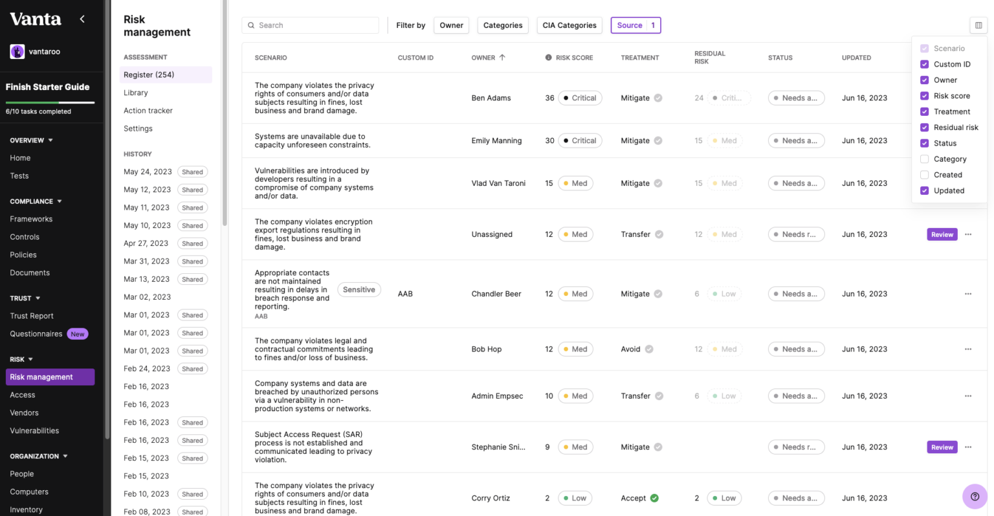The width and height of the screenshot is (994, 516).
Task: Uncheck the Updated column checkbox
Action: 924,190
